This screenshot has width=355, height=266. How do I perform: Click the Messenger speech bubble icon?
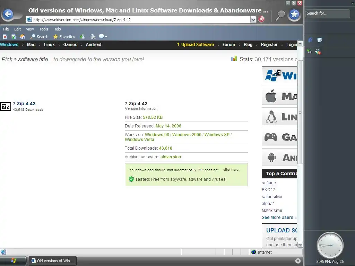coord(102,36)
